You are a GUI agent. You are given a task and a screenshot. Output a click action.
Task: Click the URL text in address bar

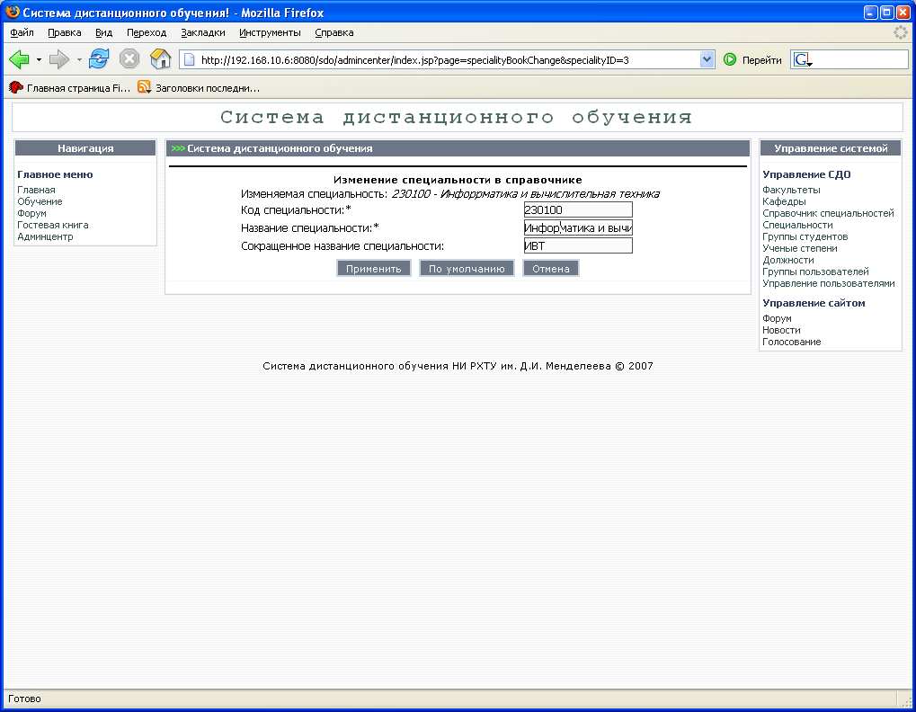(x=414, y=59)
